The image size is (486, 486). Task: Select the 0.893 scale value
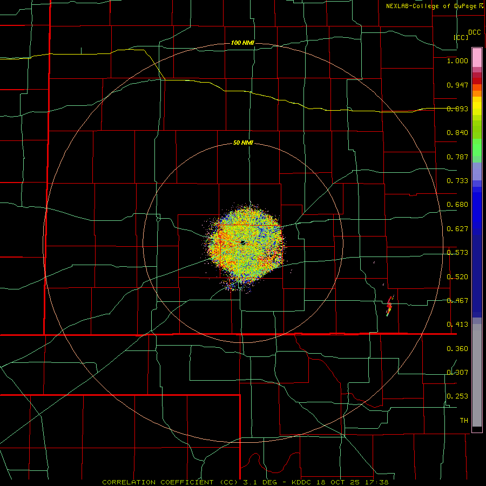point(457,109)
